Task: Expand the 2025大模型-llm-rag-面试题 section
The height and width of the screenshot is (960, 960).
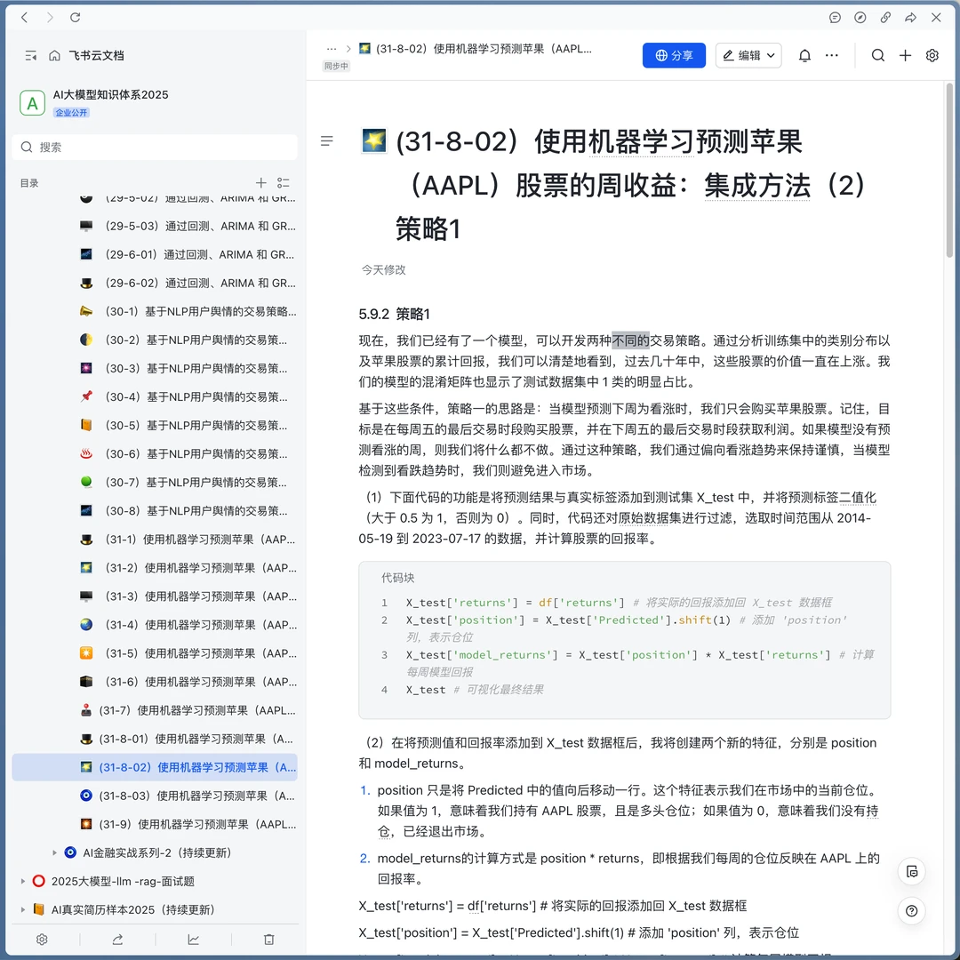Action: tap(22, 881)
